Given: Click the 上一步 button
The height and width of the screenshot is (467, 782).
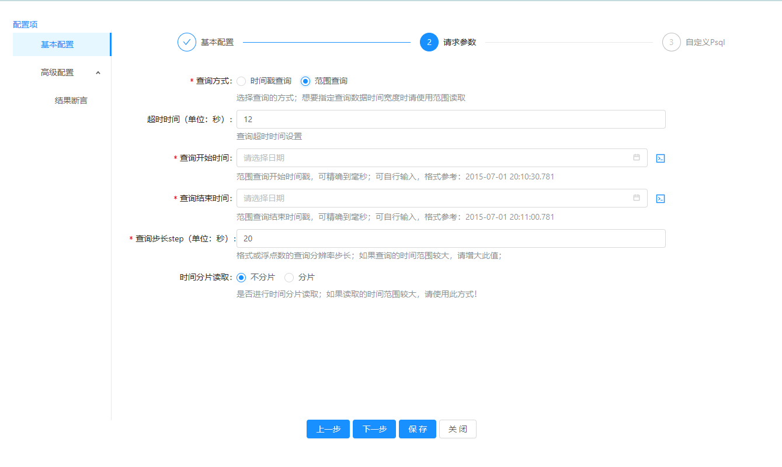Looking at the screenshot, I should coord(328,429).
